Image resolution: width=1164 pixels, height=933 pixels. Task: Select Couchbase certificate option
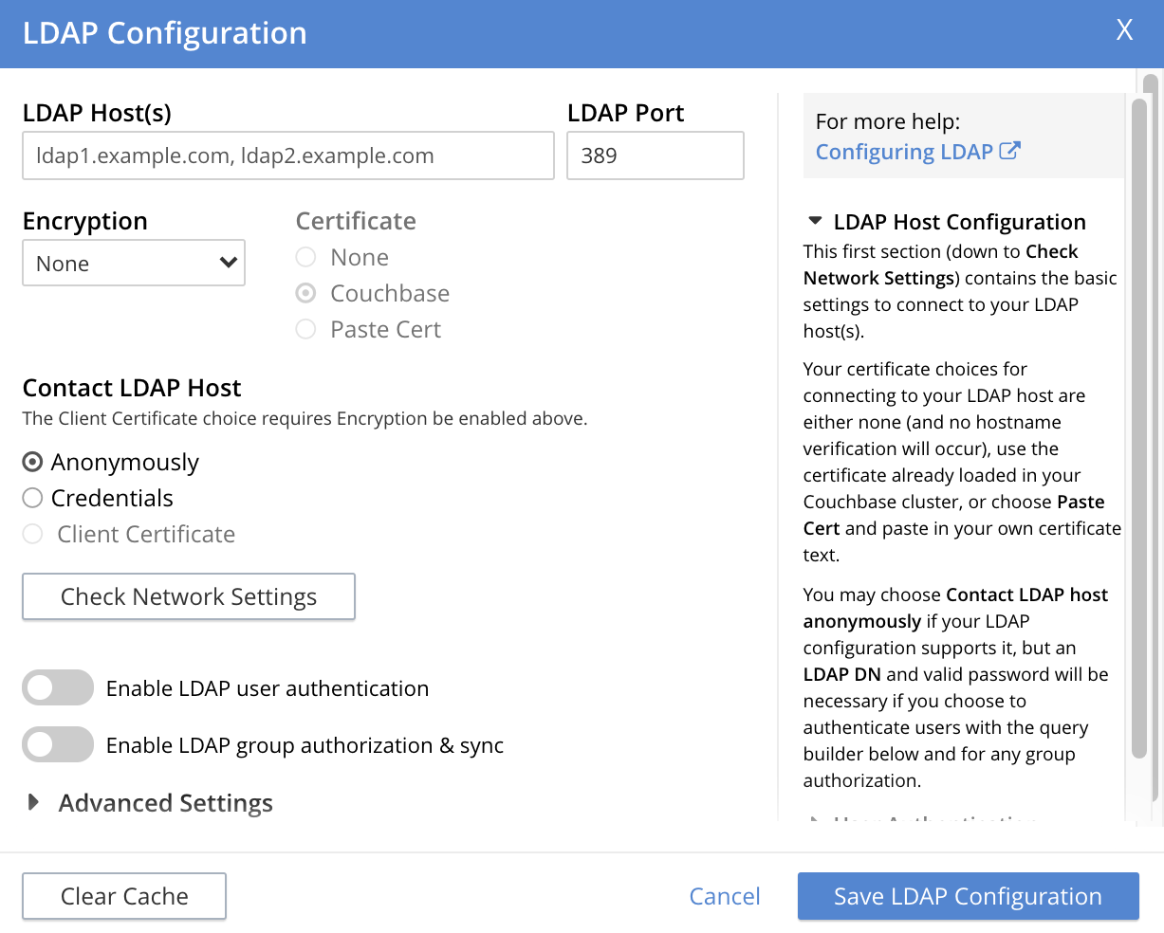(305, 293)
